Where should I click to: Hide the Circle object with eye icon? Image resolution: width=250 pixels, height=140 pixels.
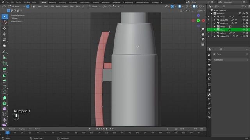[243, 17]
